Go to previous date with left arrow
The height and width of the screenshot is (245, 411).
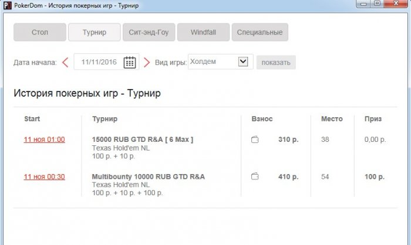(65, 62)
